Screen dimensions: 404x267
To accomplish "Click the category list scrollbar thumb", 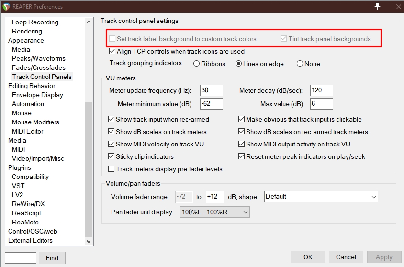I will [89, 169].
